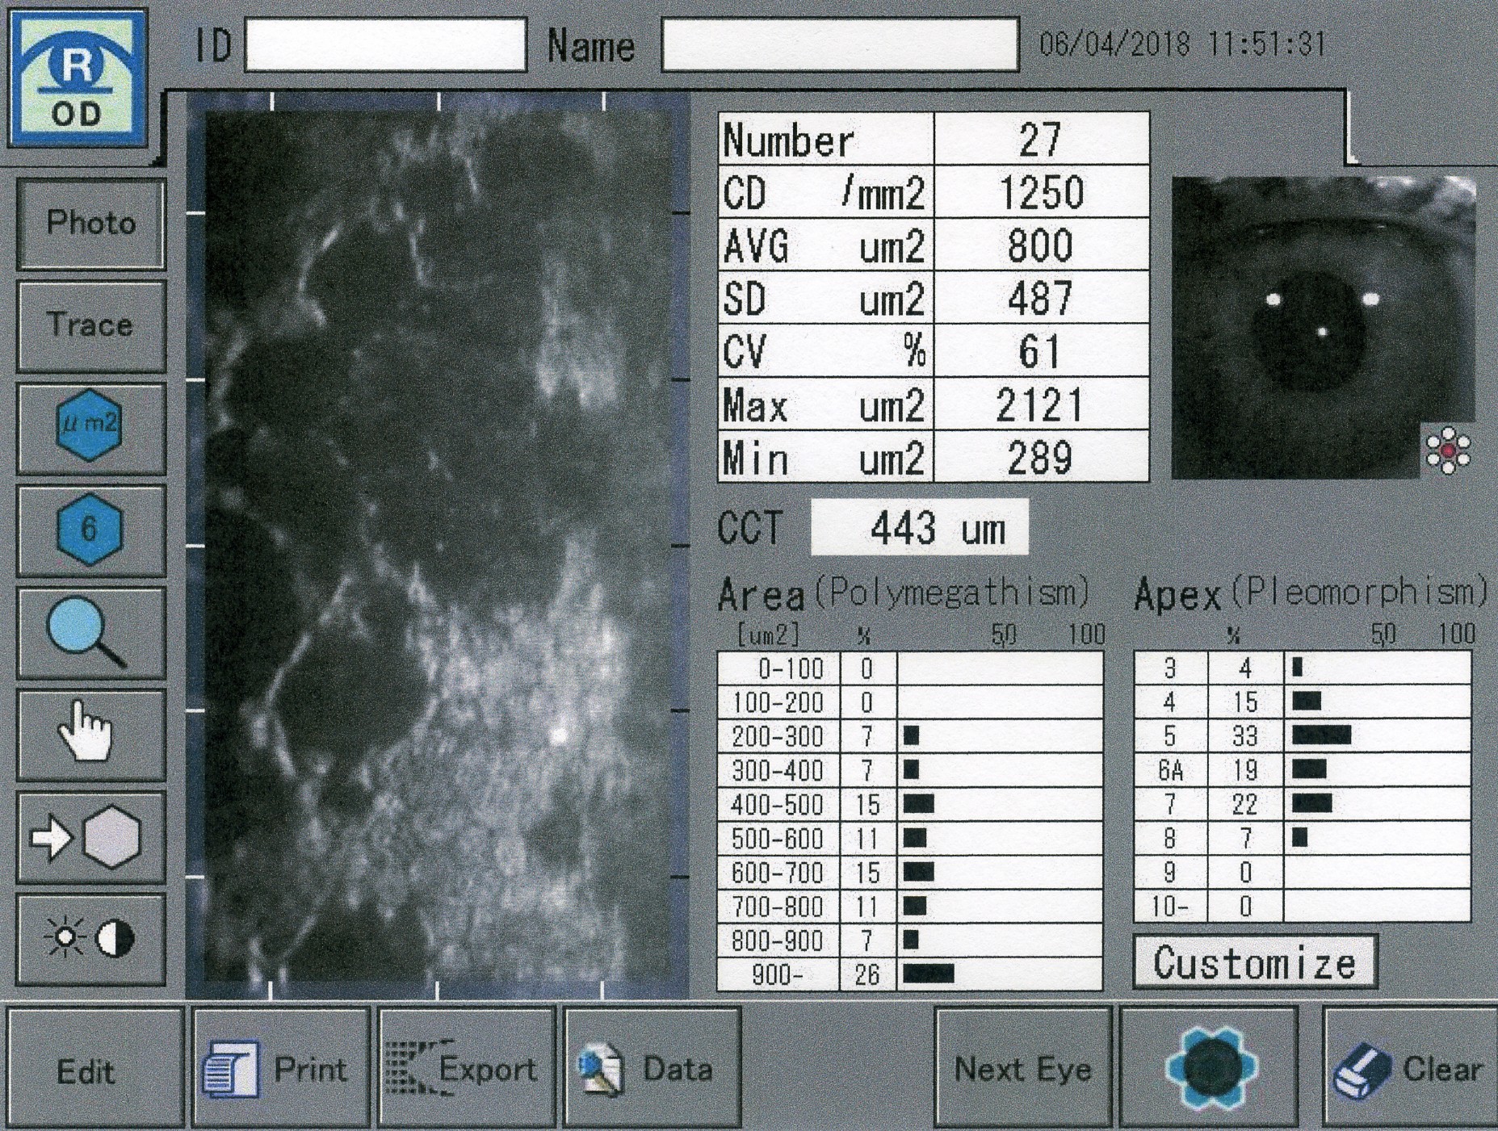This screenshot has width=1498, height=1131.
Task: Click the arrow-to-hexagon cell conversion icon
Action: [90, 838]
